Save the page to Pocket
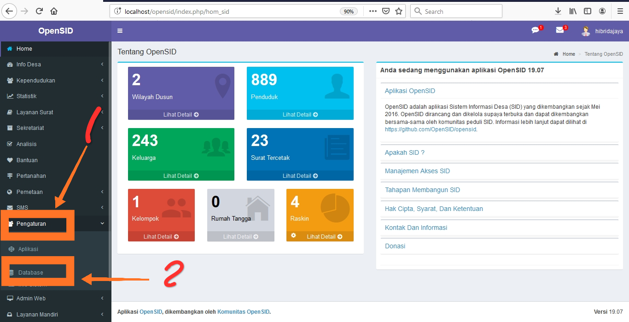Screen dimensions: 629x322 point(386,11)
